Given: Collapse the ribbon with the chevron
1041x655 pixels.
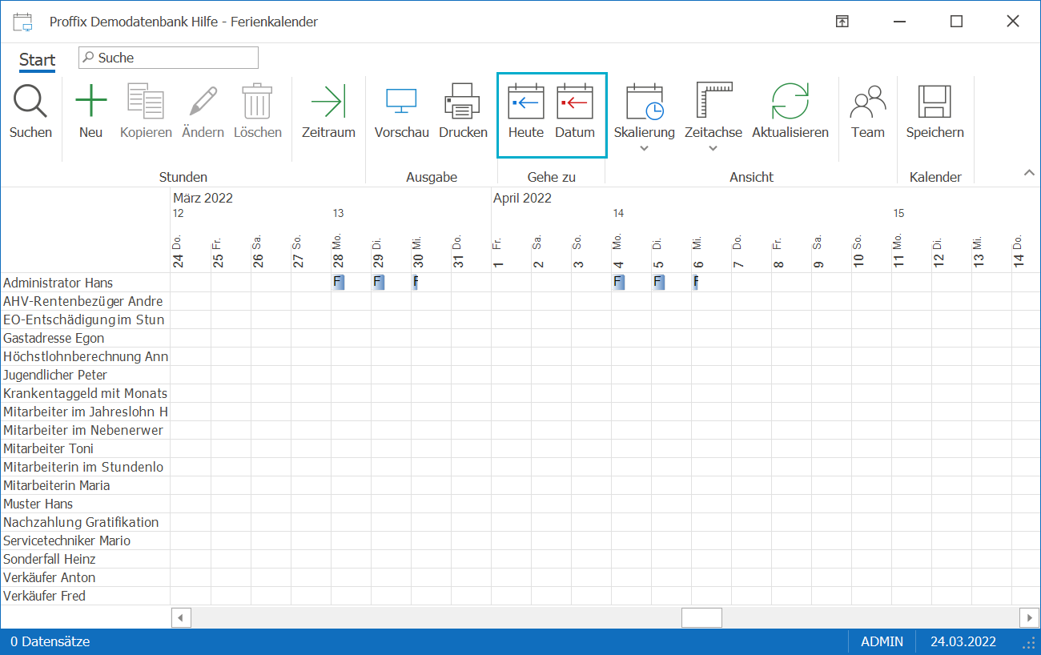Looking at the screenshot, I should click(x=1028, y=173).
